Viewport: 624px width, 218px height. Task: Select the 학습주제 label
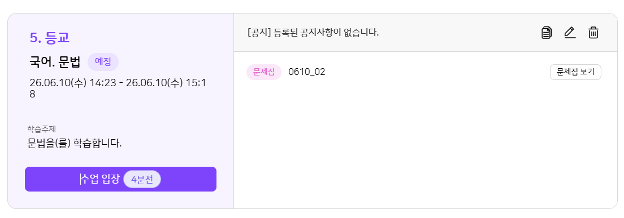point(43,129)
